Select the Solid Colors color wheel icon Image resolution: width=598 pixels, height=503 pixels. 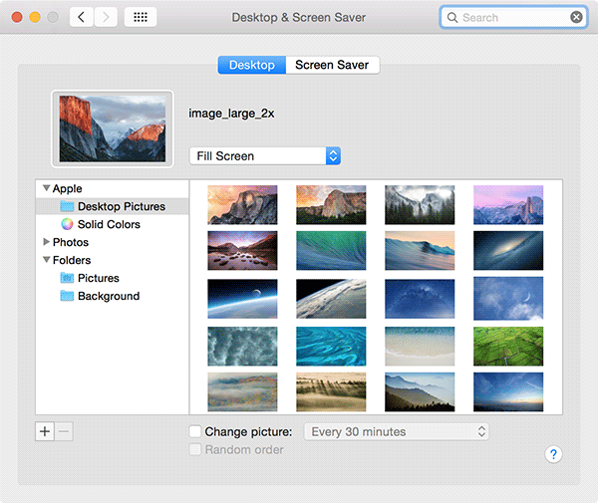(x=67, y=225)
